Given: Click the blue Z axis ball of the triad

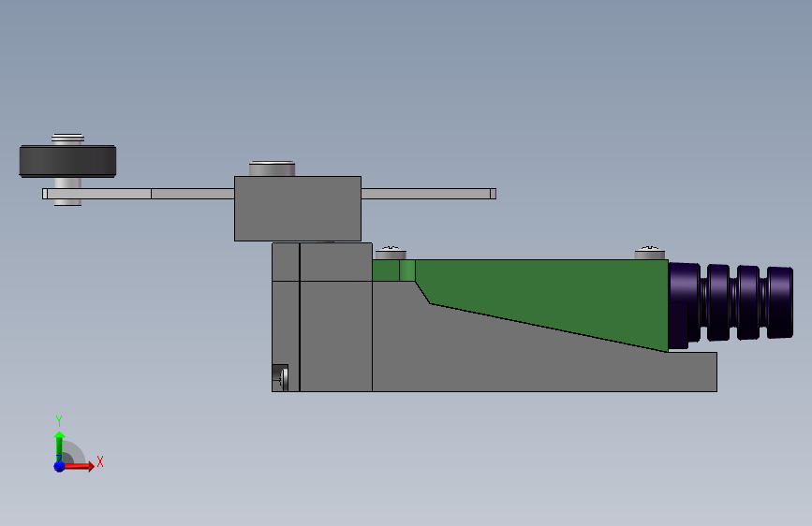Looking at the screenshot, I should [60, 466].
